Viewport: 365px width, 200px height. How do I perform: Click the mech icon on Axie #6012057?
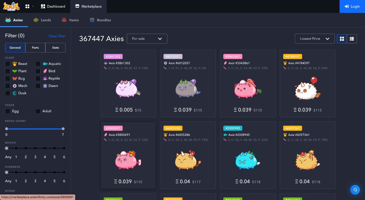pyautogui.click(x=165, y=63)
